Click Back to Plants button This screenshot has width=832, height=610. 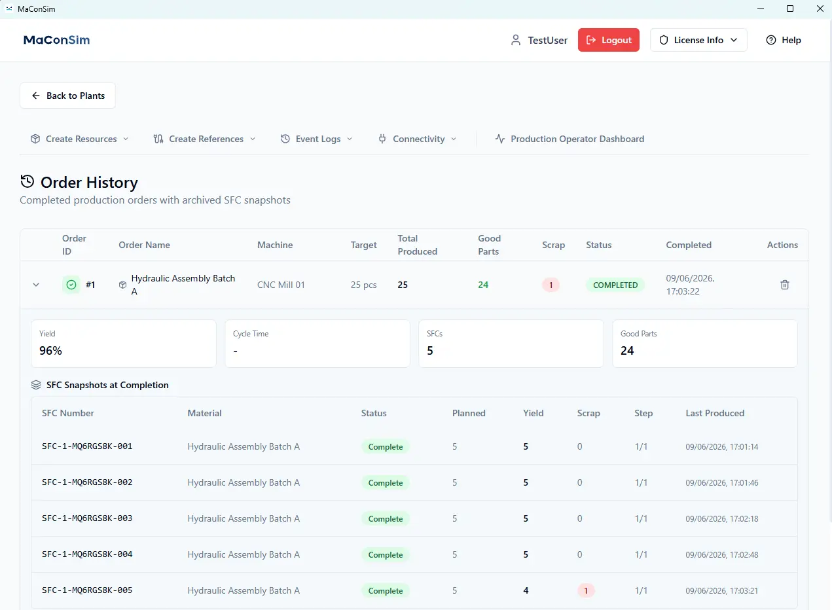tap(67, 96)
